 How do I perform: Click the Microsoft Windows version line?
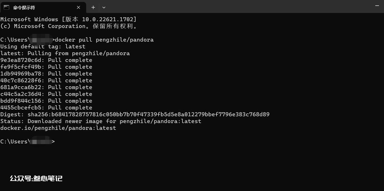68,20
